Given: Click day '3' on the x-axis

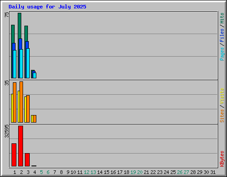Looking at the screenshot, I should (x=28, y=172).
